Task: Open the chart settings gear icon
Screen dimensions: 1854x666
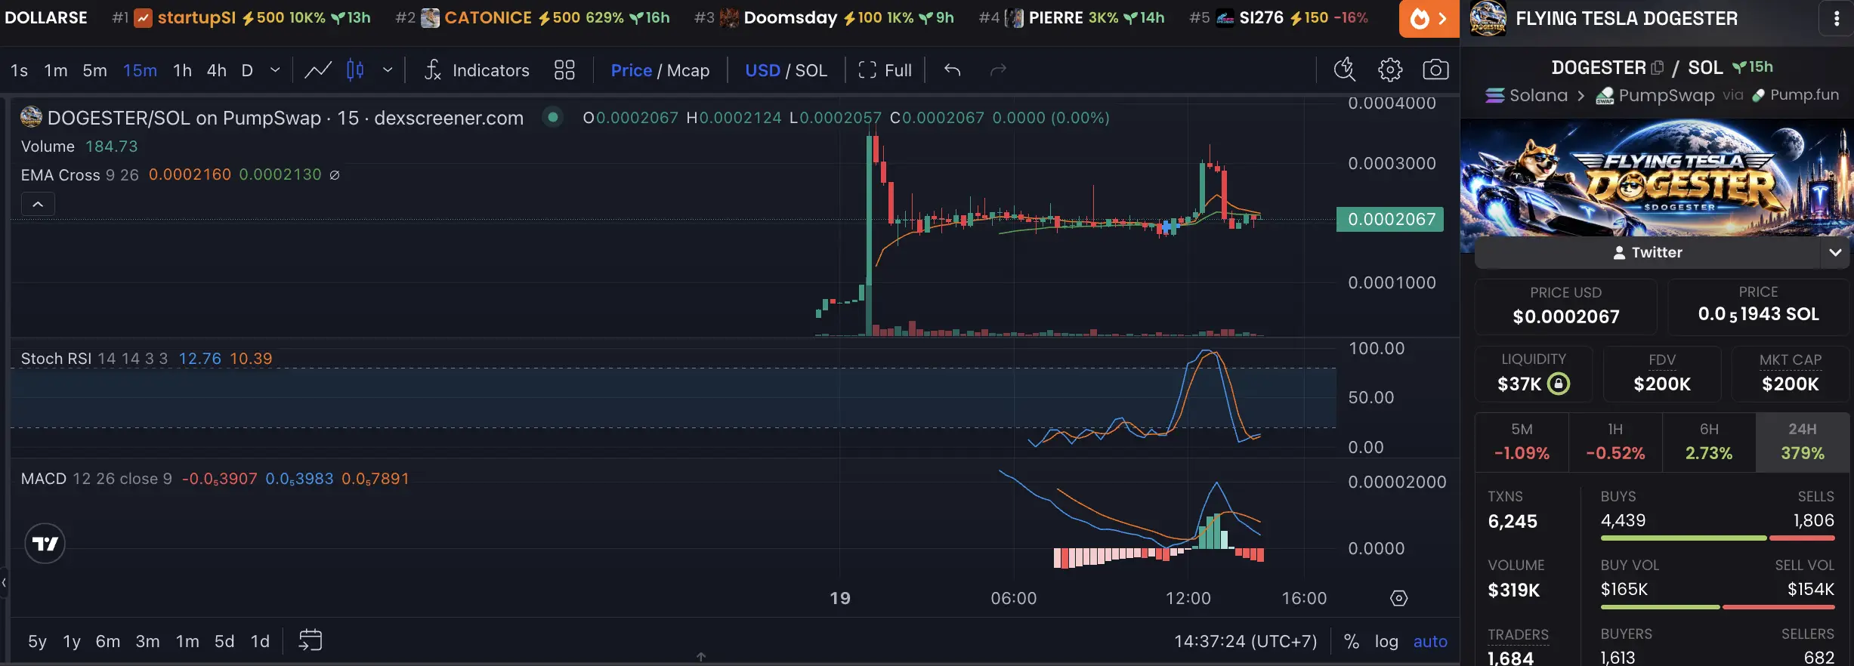Action: tap(1390, 70)
